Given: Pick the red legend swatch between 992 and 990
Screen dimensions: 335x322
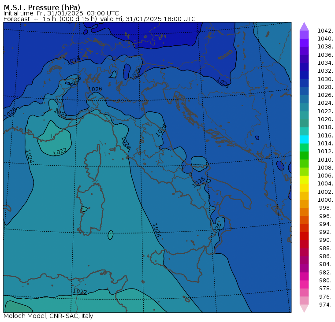Looking at the screenshot, I should coord(304,236).
